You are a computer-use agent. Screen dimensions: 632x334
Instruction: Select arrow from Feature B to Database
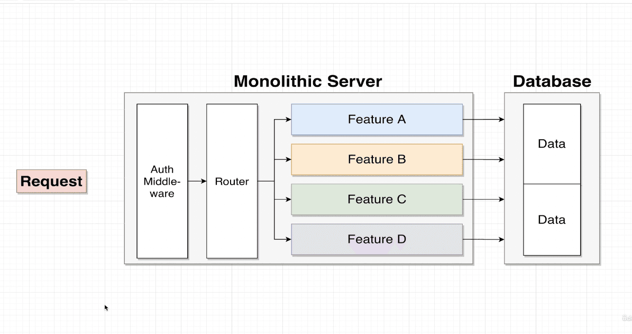click(x=483, y=159)
